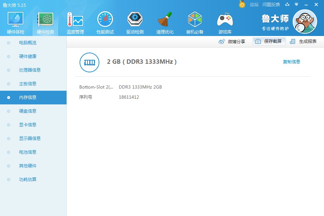Click the 鲁大师 mascot avatar
Viewport: 324px width, 216px height.
tap(305, 22)
